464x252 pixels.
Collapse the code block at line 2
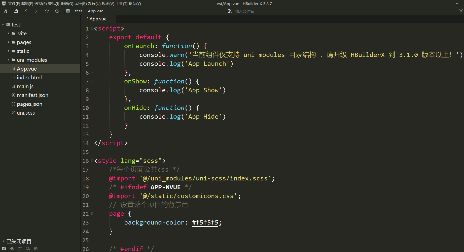(91, 37)
